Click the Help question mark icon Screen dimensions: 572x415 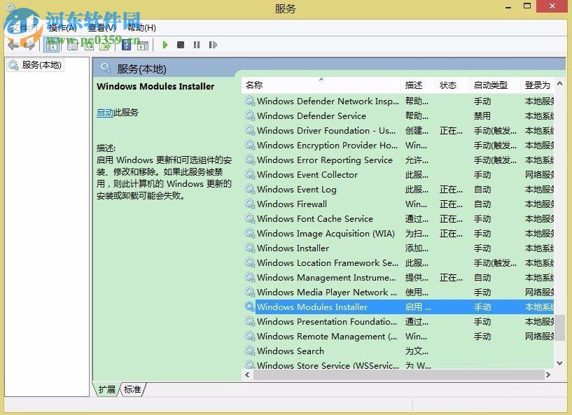[x=125, y=45]
